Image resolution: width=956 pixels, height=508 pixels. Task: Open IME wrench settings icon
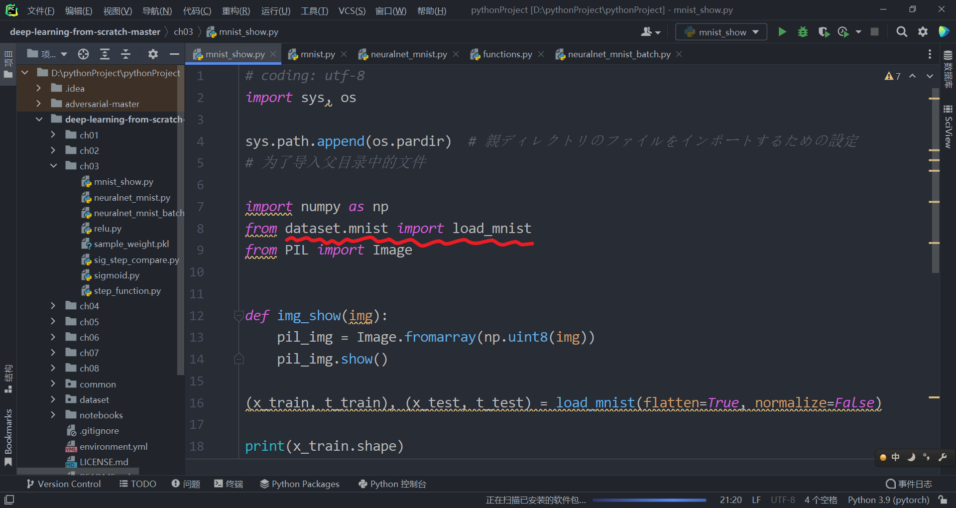(943, 457)
